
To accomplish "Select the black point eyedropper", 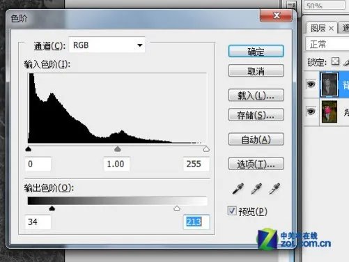I will 238,189.
